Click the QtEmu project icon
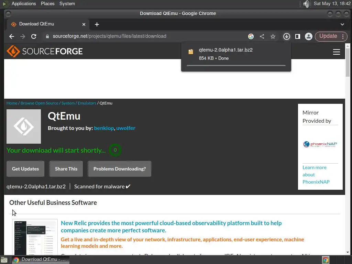Screen dimensions: 352x264 24,126
